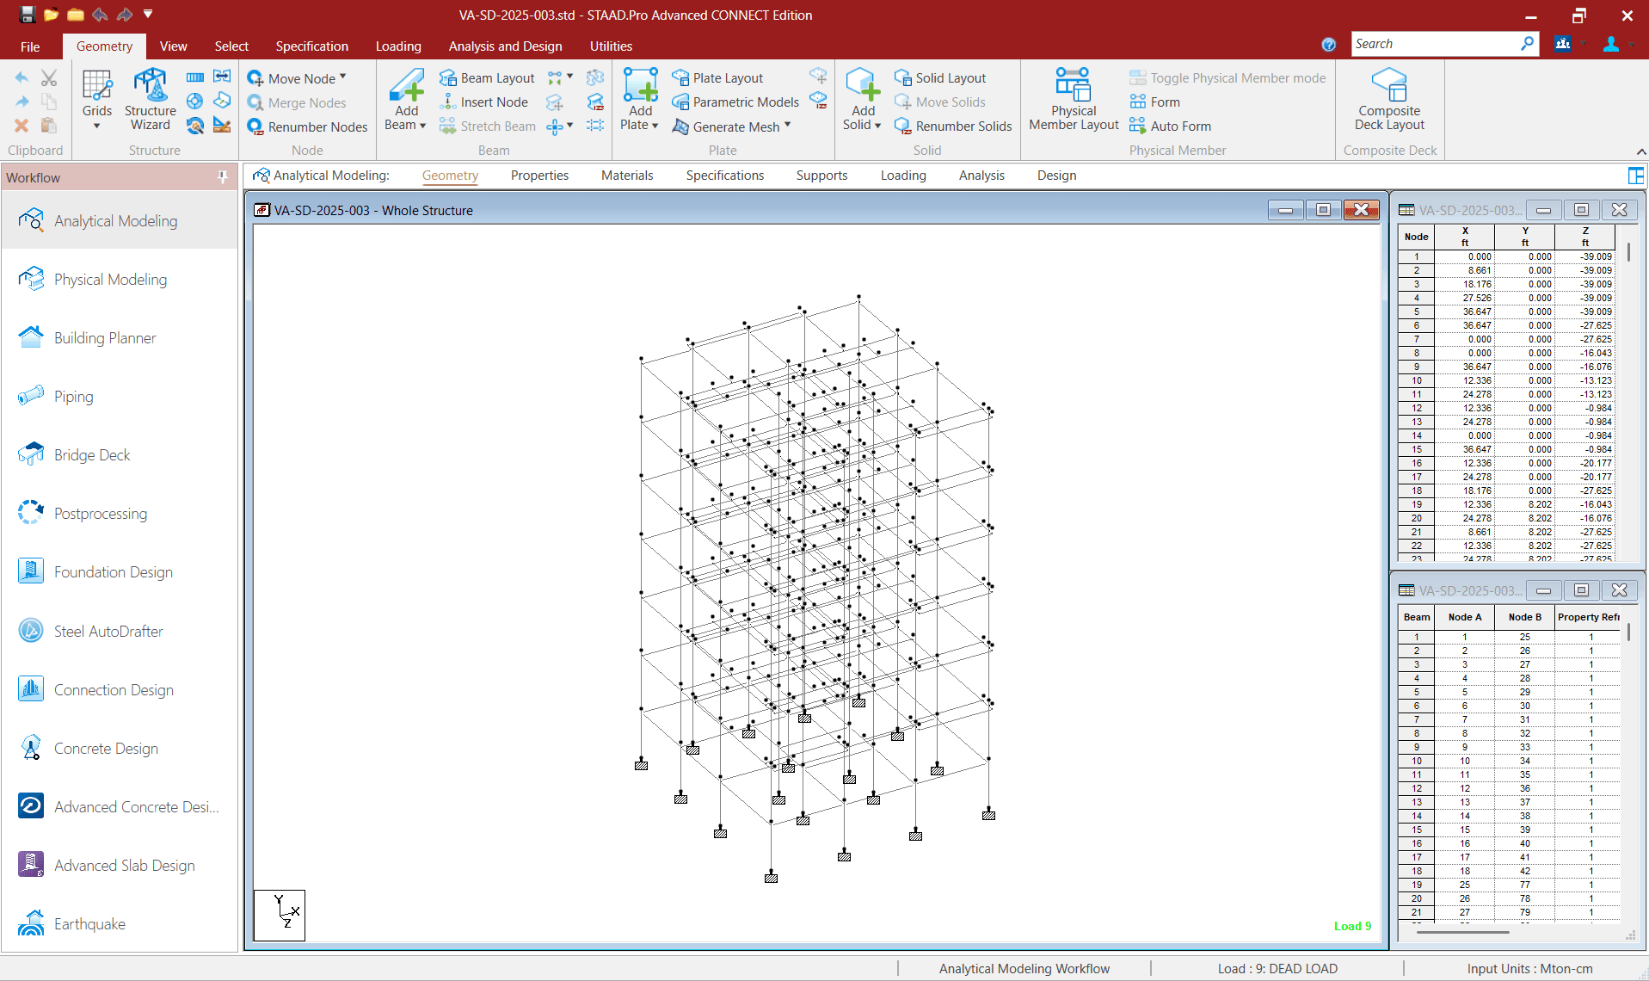Image resolution: width=1649 pixels, height=981 pixels.
Task: Choose the Insert Node tool
Action: point(484,102)
